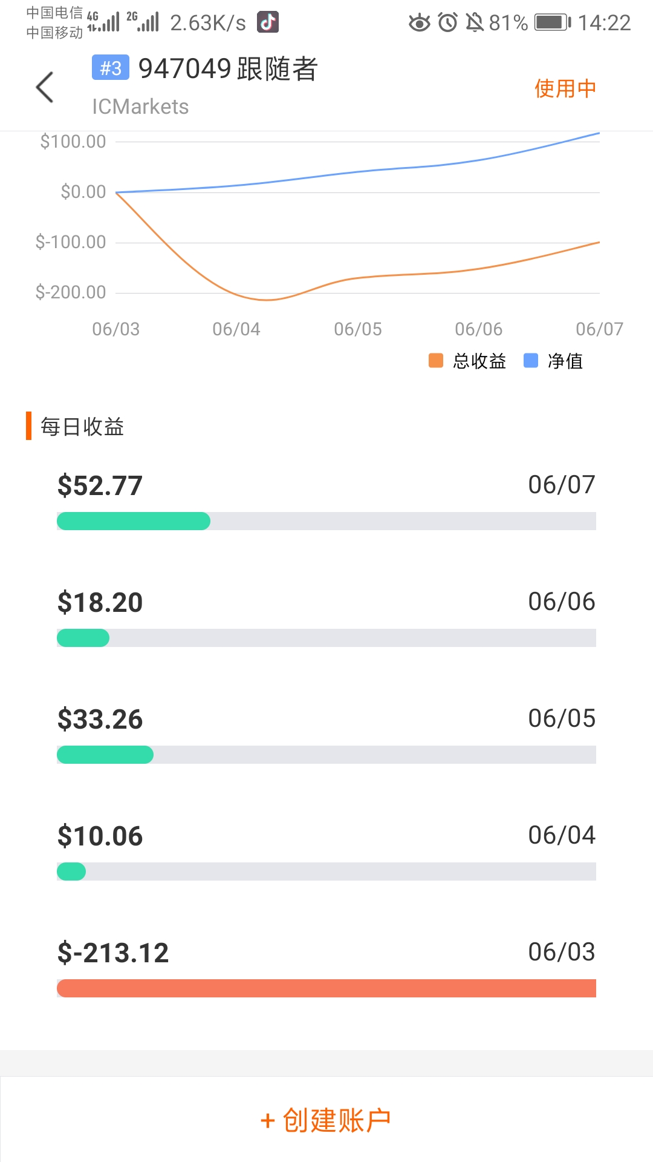Tap the #3 account badge
653x1162 pixels.
click(110, 68)
